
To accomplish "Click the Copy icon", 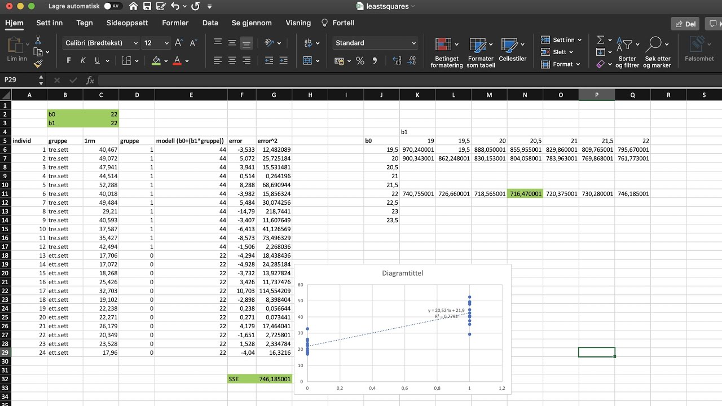I will pos(39,52).
